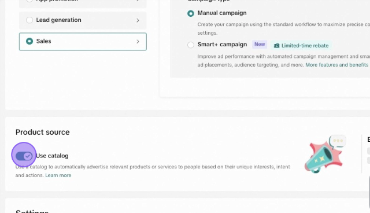The image size is (370, 213).
Task: Open the Learn more link
Action: pos(58,175)
